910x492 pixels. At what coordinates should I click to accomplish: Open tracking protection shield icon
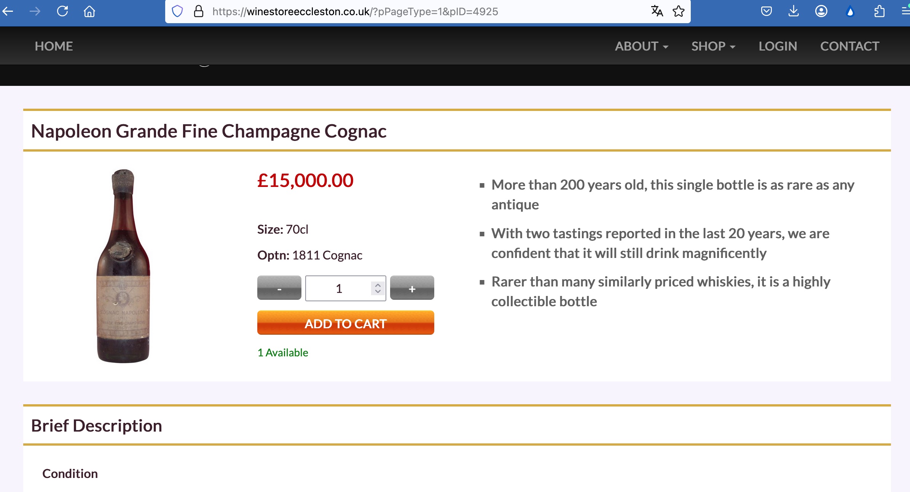(x=177, y=11)
